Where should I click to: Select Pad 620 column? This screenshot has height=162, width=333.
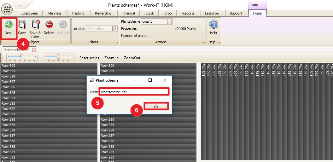click(x=306, y=111)
